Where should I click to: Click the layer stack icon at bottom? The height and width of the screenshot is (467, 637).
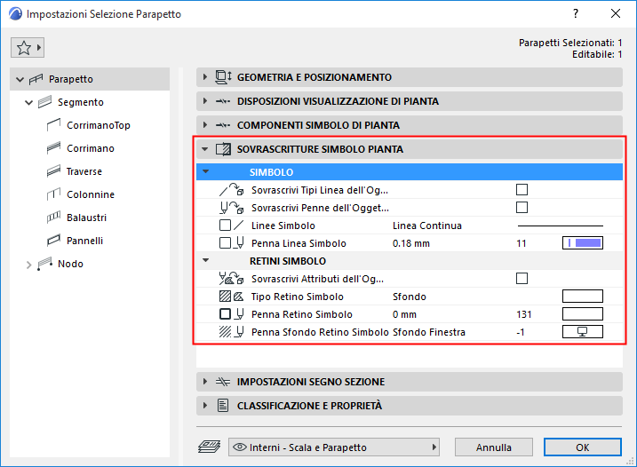(x=210, y=447)
